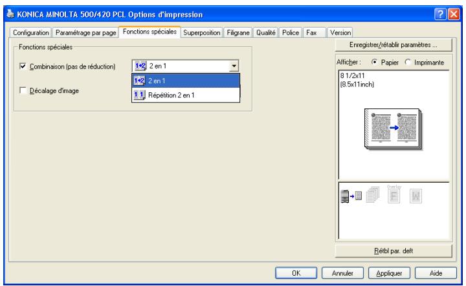Select the Fonctions spéciales tab

click(x=150, y=32)
